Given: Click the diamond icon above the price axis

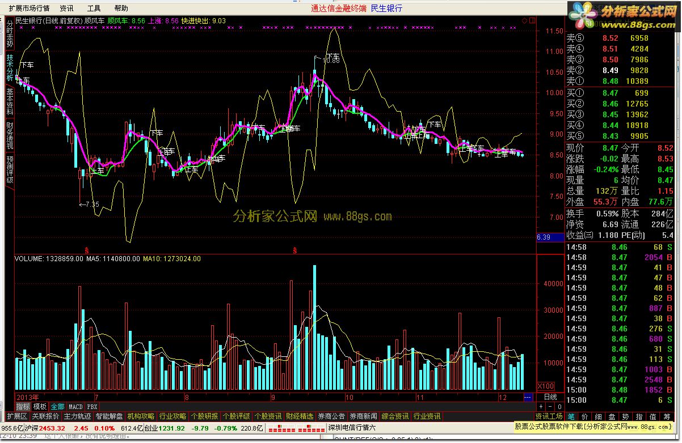Looking at the screenshot, I should 525,20.
